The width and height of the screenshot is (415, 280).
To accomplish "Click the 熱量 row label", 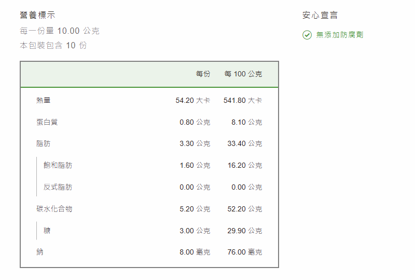I will click(44, 100).
